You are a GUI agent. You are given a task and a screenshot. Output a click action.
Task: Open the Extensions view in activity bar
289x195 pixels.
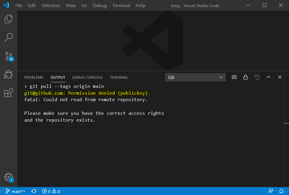[9, 93]
